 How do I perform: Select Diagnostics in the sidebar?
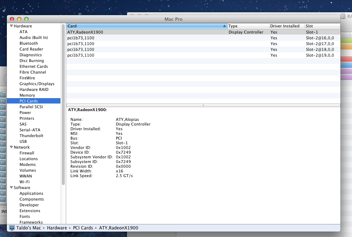pyautogui.click(x=30, y=55)
